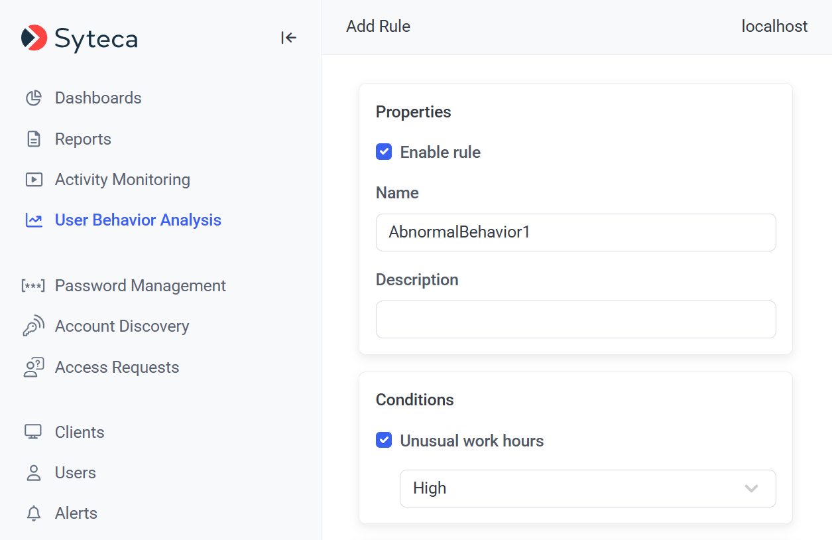The height and width of the screenshot is (540, 832).
Task: Go to Users in the sidebar
Action: [x=75, y=473]
